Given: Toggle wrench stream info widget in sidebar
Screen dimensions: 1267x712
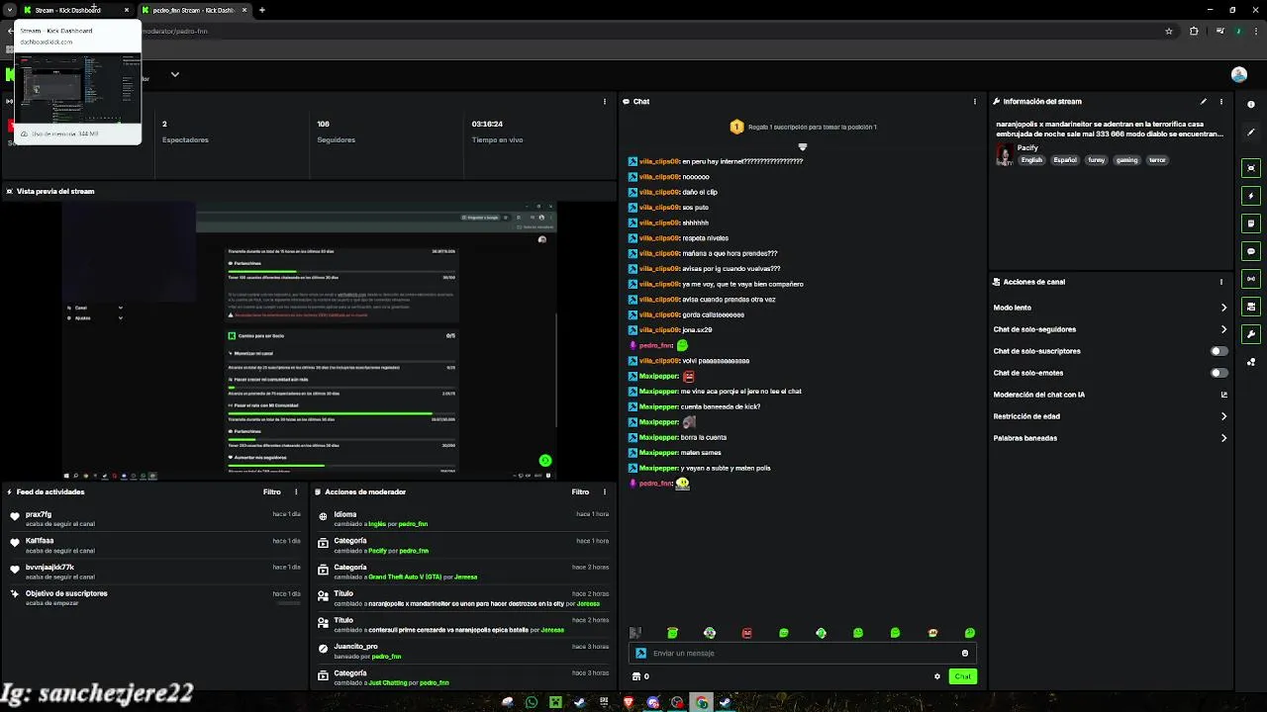Looking at the screenshot, I should coord(1251,334).
